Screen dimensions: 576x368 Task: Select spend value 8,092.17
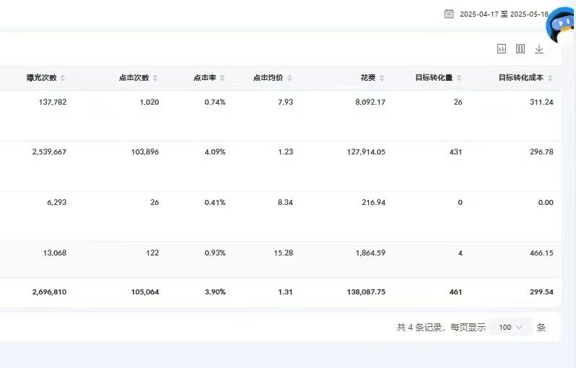click(370, 102)
